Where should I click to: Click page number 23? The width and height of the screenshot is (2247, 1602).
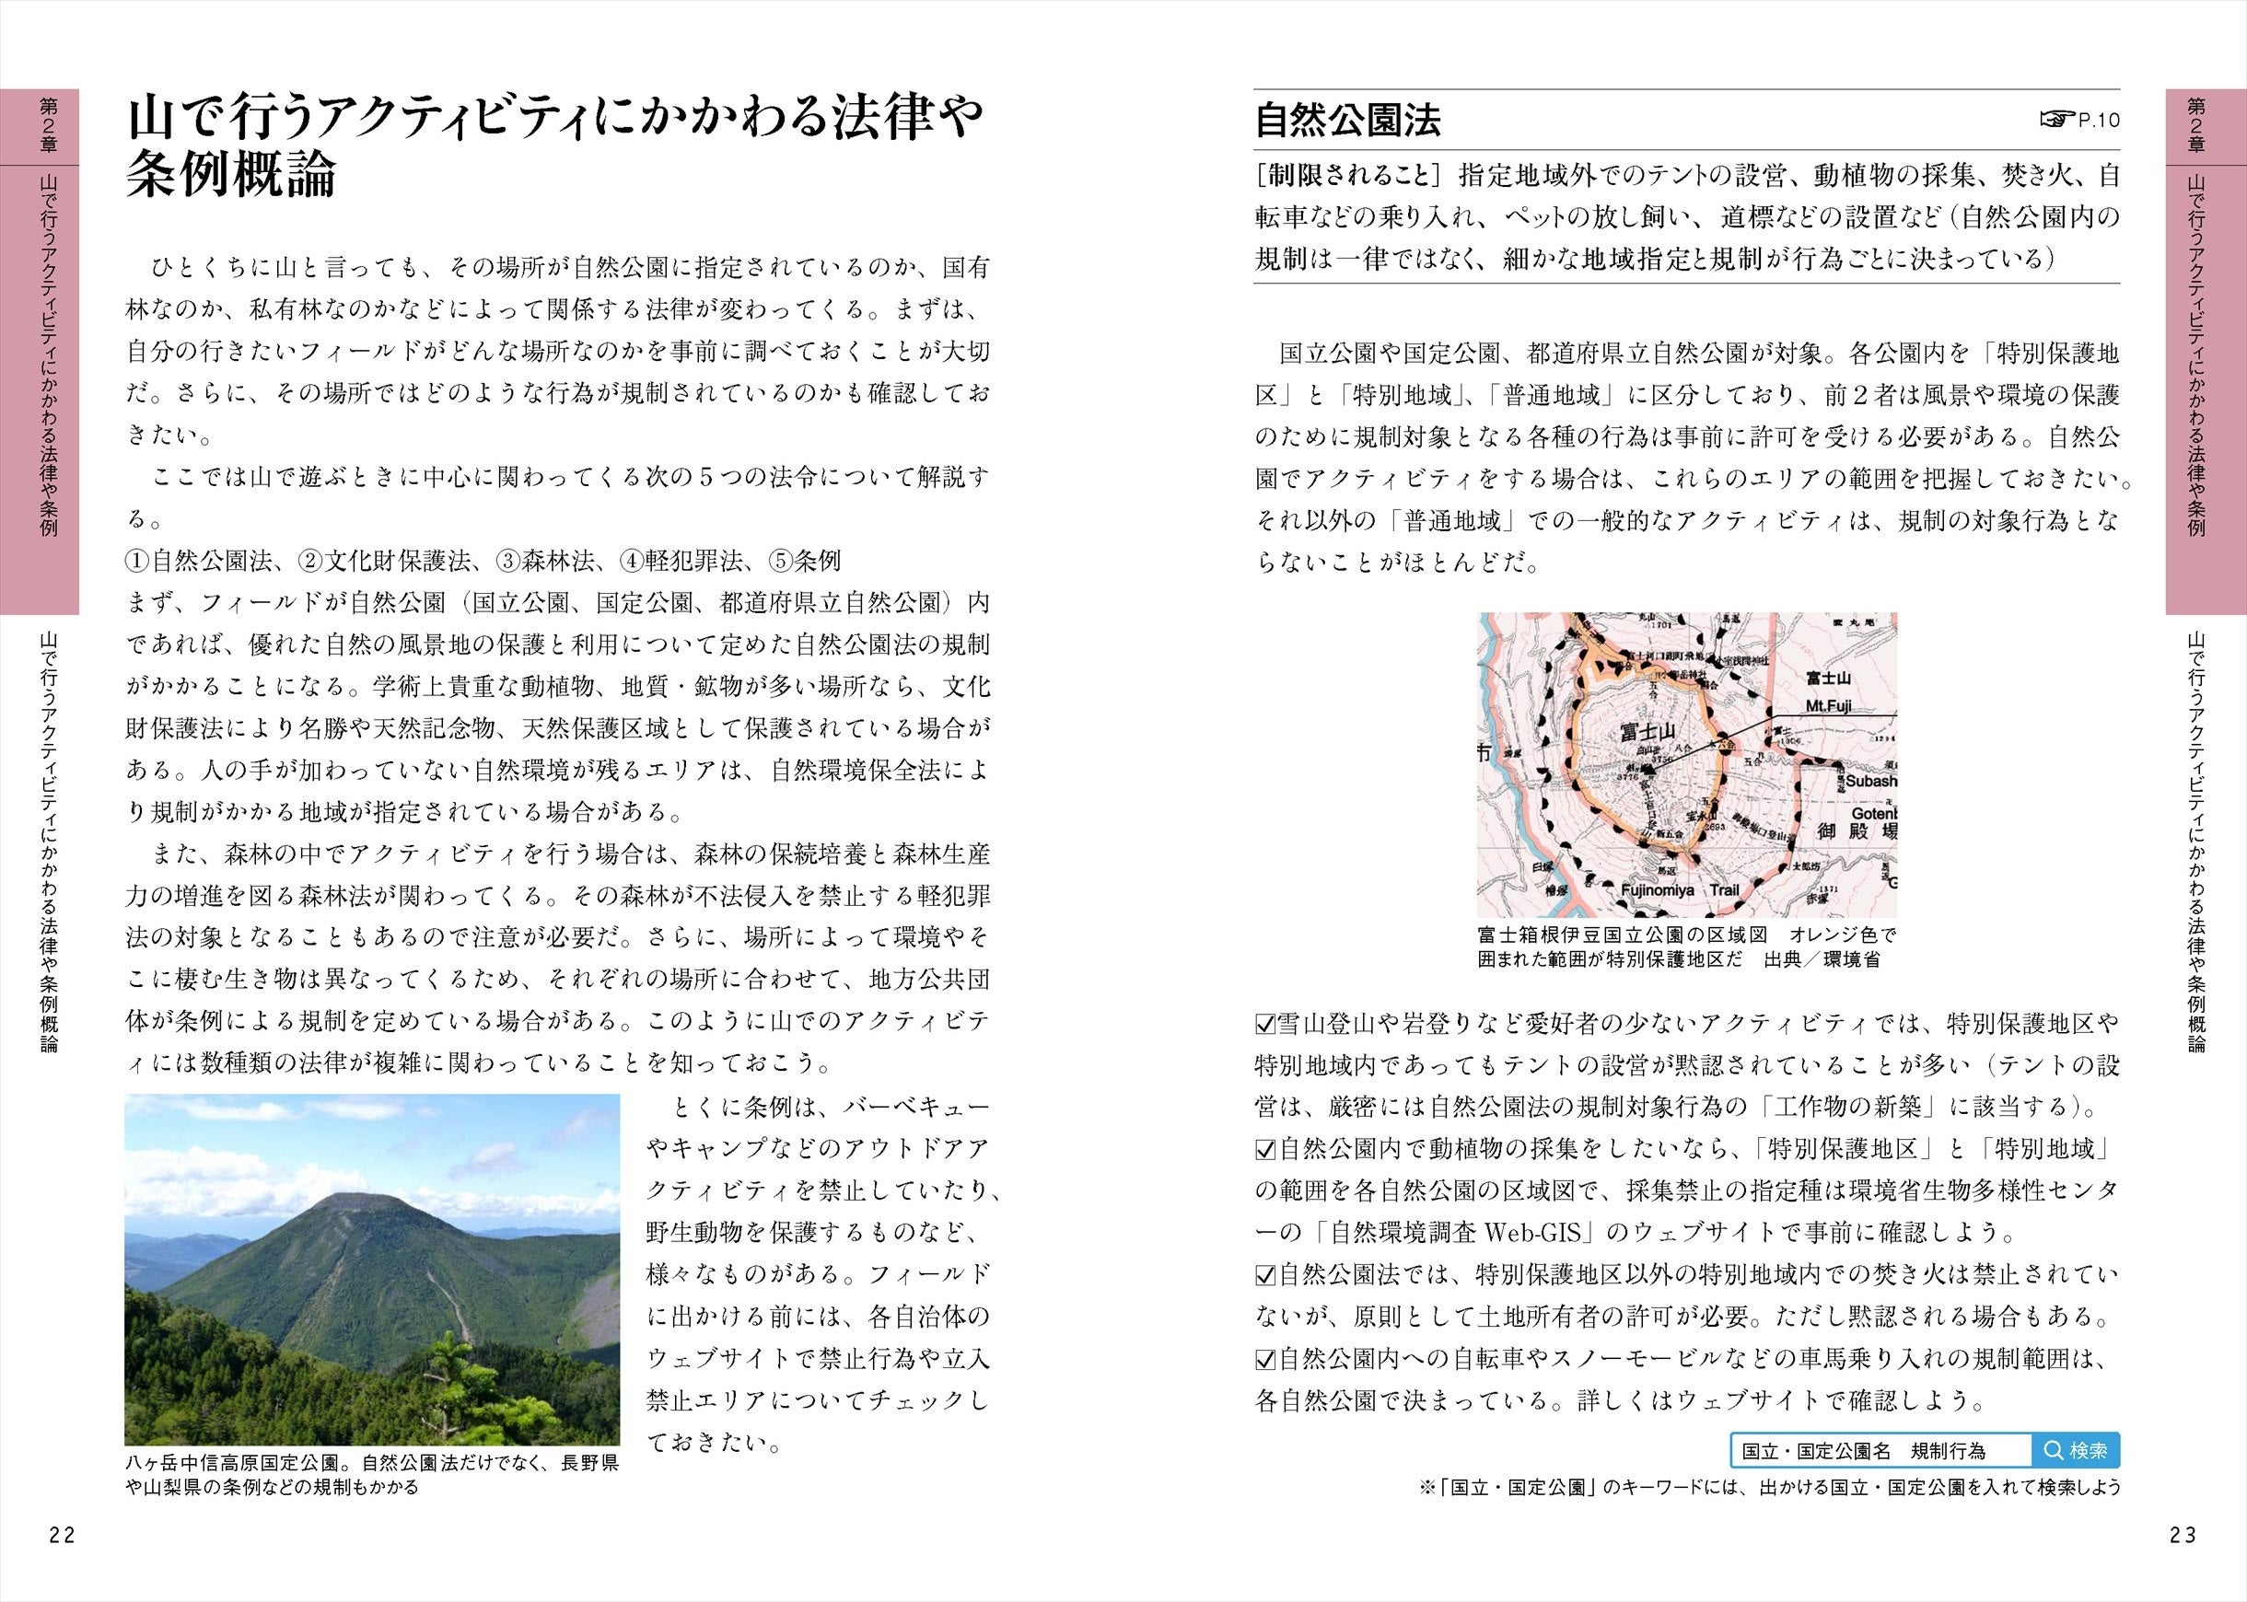click(2183, 1534)
